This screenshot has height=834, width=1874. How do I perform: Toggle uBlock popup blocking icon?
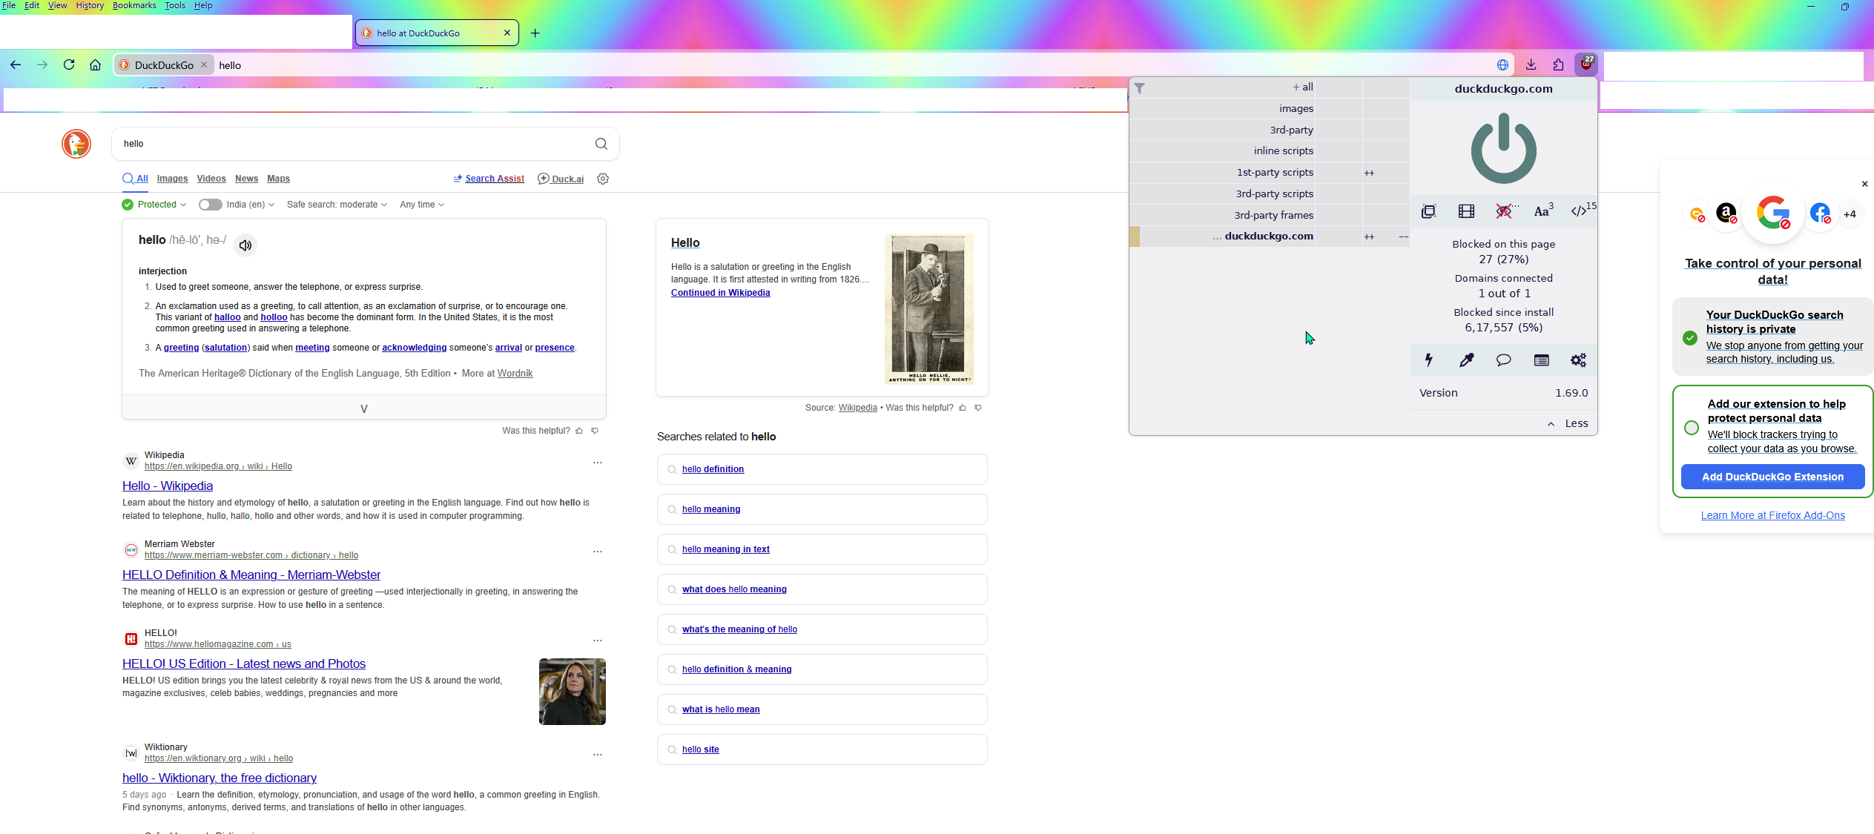tap(1428, 211)
